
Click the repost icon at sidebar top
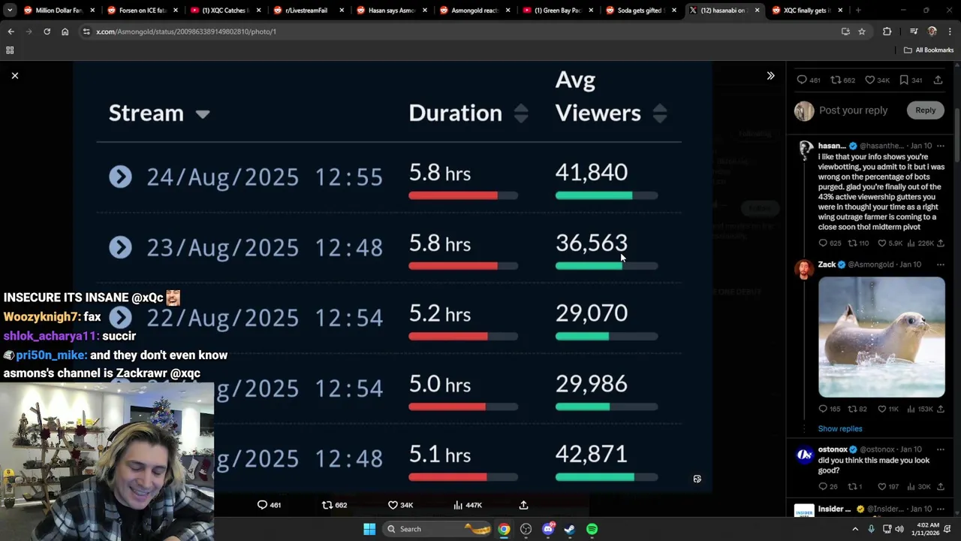(x=836, y=80)
